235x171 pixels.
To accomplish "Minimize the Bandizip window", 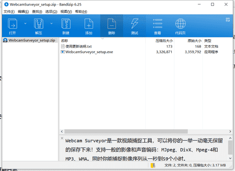I will point(199,5).
